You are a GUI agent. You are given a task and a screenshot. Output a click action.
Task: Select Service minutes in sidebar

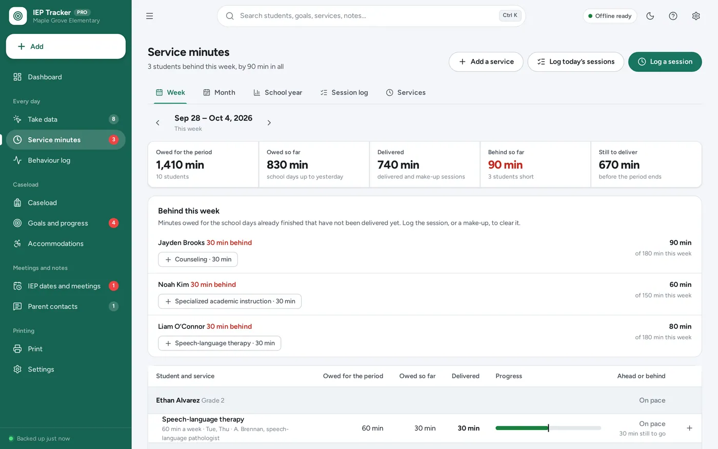(x=66, y=140)
